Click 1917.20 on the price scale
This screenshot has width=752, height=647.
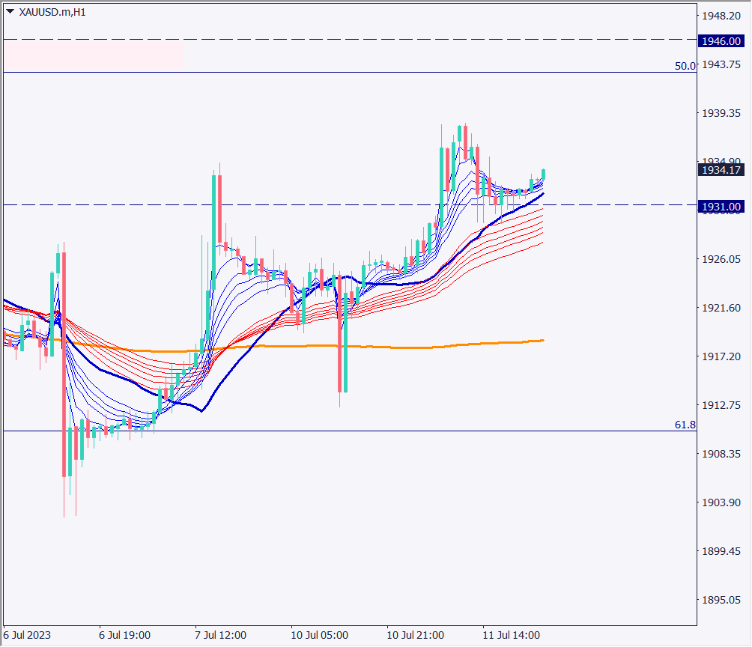(720, 356)
